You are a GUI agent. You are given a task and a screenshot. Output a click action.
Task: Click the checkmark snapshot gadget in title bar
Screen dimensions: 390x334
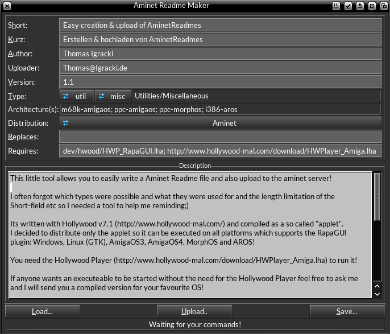click(348, 6)
